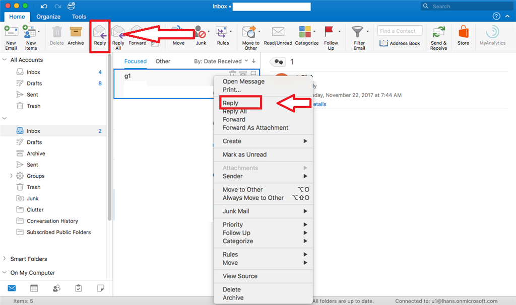Screen dimensions: 516x305
Task: Open the Address Book
Action: pyautogui.click(x=400, y=43)
